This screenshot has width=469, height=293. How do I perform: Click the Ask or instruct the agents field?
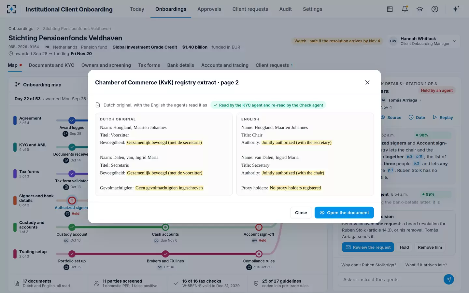[x=391, y=280]
